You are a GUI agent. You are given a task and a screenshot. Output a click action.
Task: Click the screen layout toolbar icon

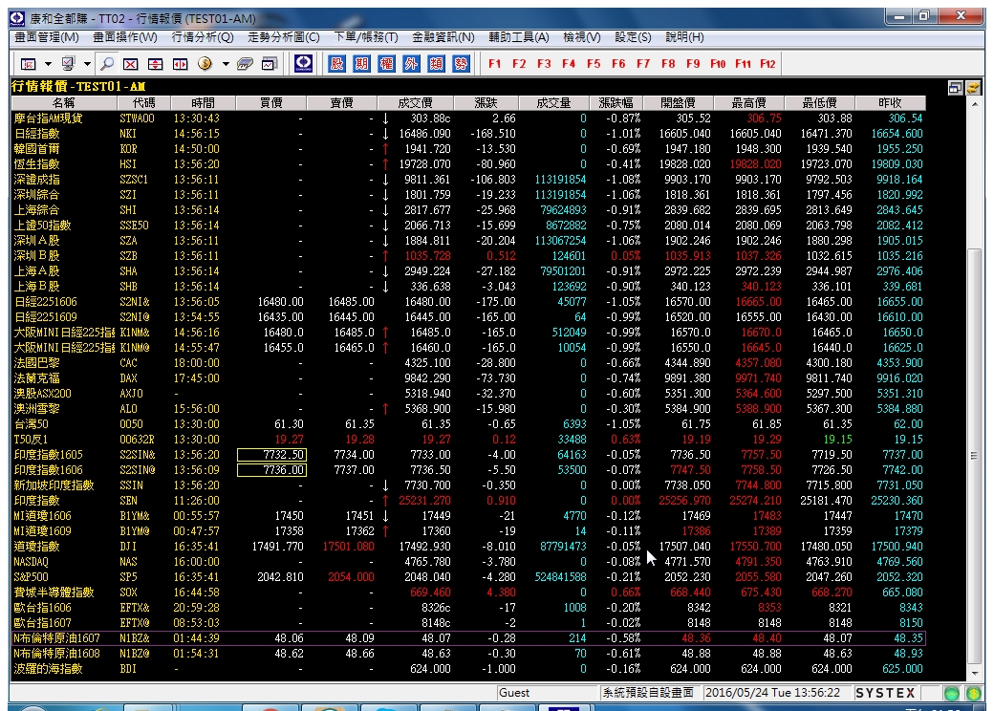pos(29,64)
